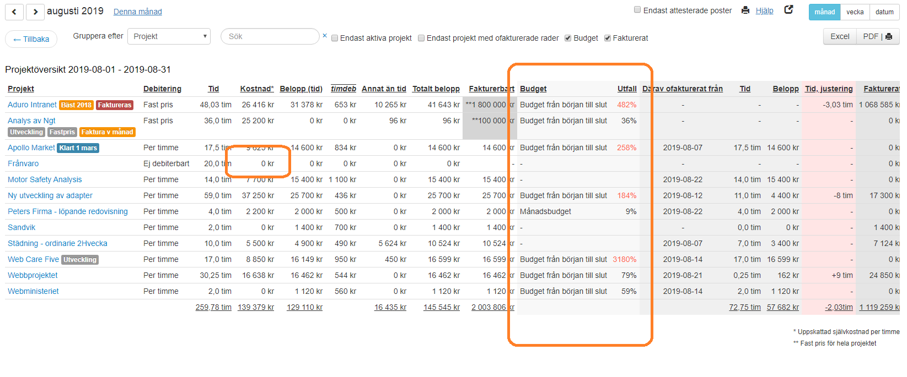Viewport: 907px width, 377px height.
Task: Export as PDF with printer icon button
Action: (877, 36)
